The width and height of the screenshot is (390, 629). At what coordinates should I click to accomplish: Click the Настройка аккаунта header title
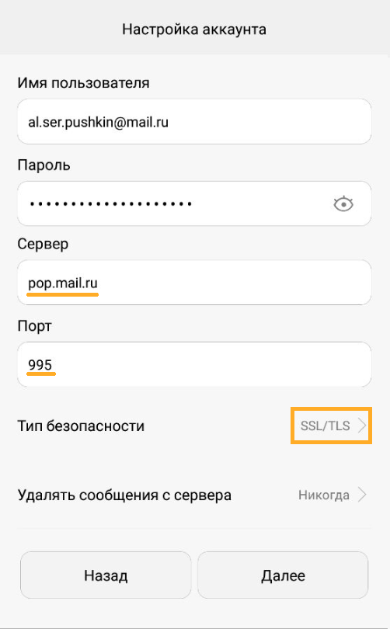click(x=194, y=30)
